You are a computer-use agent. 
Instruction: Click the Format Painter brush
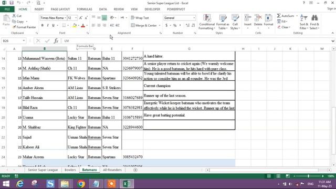[x=14, y=27]
